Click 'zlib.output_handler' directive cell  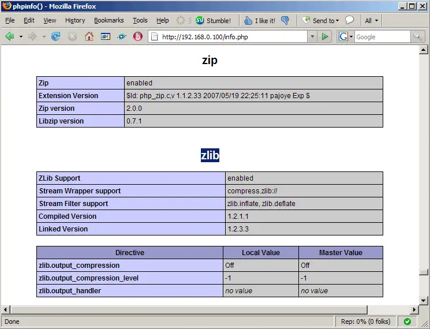click(x=130, y=291)
